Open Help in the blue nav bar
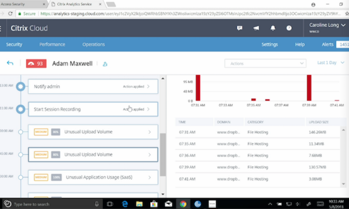 [300, 44]
